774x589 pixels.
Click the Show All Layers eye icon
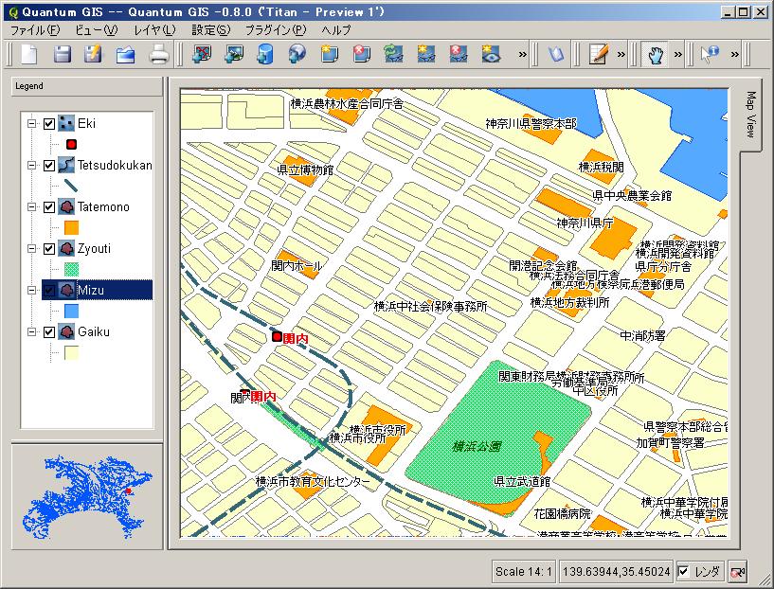pyautogui.click(x=491, y=54)
